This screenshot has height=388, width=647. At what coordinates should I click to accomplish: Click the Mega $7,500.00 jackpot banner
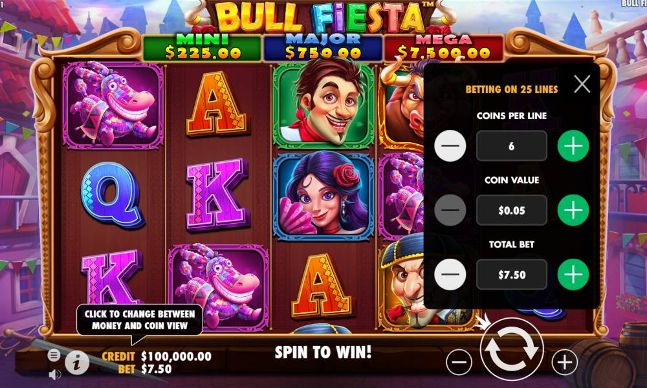click(444, 47)
